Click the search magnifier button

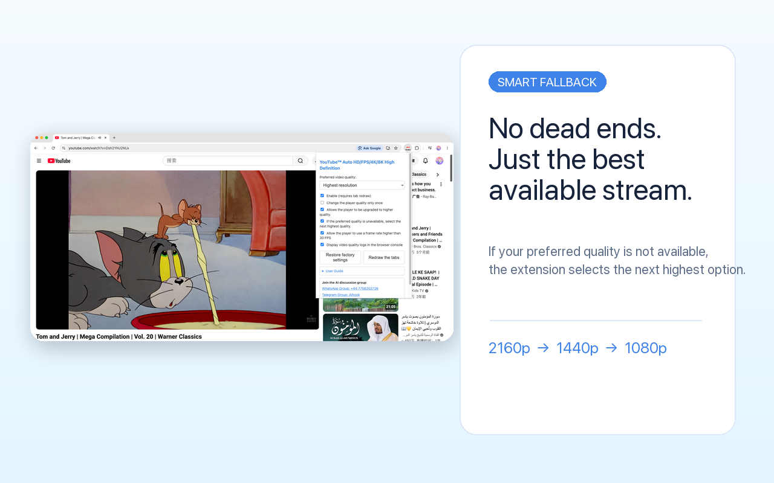pos(301,161)
